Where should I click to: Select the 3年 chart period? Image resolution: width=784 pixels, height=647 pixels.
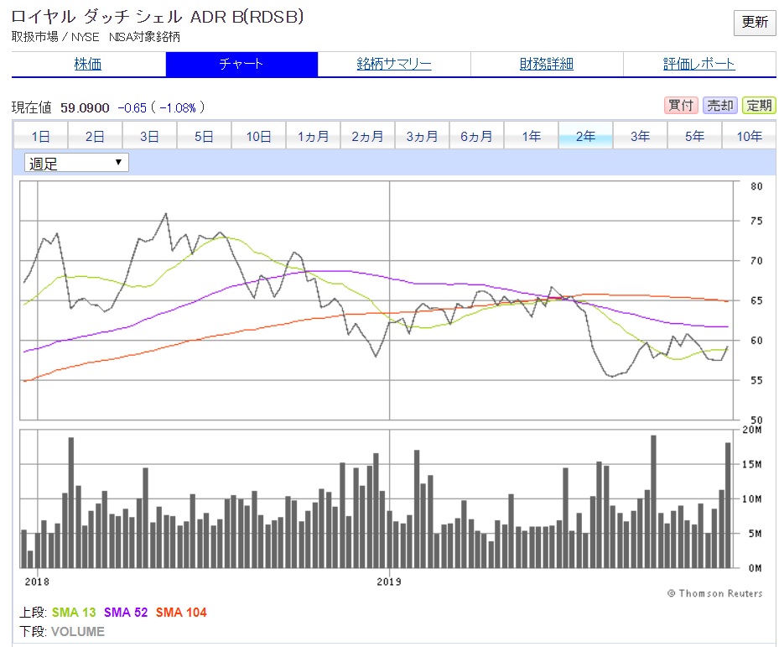click(640, 136)
